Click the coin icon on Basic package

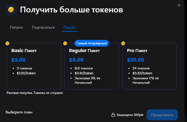pyautogui.click(x=7, y=44)
